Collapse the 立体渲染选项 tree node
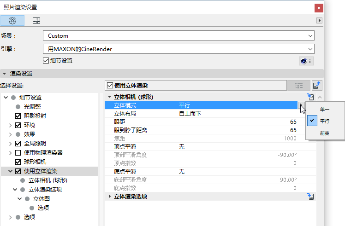The width and height of the screenshot is (345, 226). 15,189
